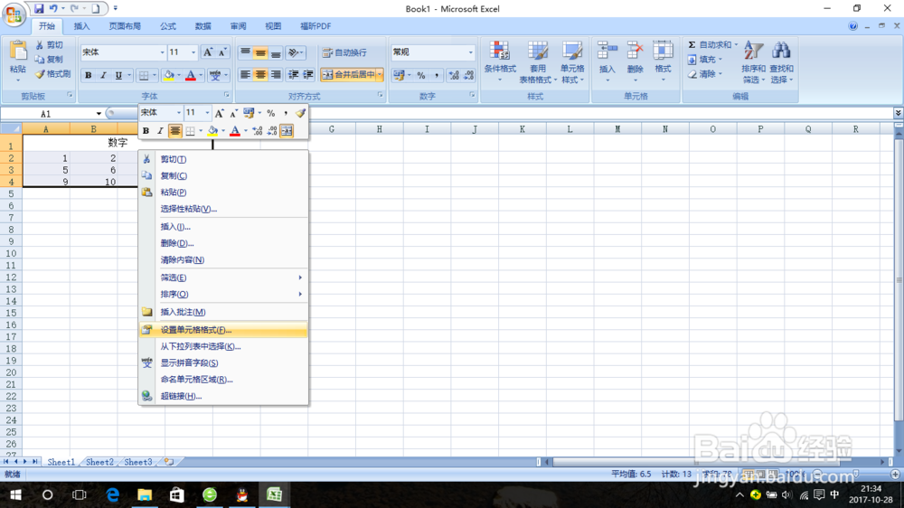Open the number format (常规) dropdown
The width and height of the screenshot is (904, 508).
click(470, 52)
